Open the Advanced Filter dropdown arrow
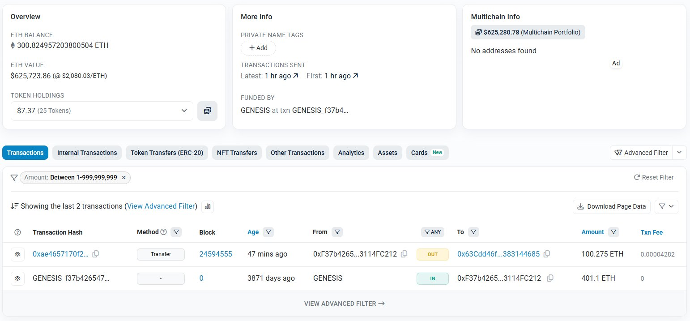The width and height of the screenshot is (690, 321). [x=679, y=153]
